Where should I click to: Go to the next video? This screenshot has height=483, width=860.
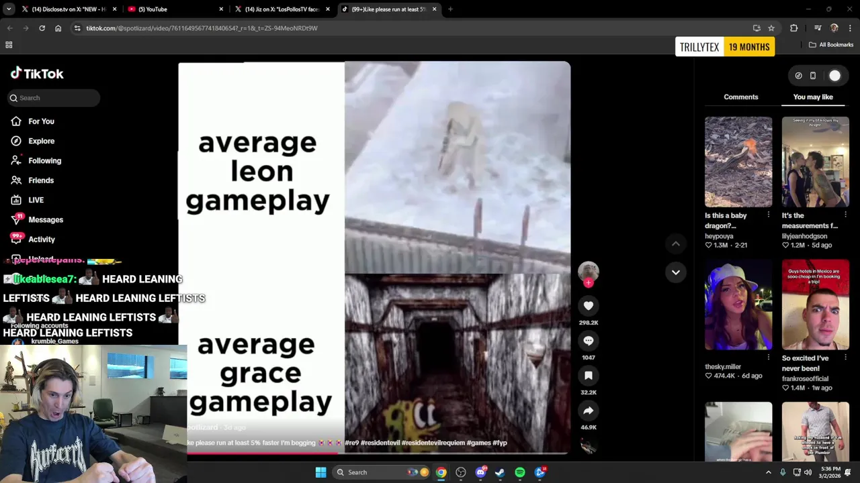(x=675, y=272)
